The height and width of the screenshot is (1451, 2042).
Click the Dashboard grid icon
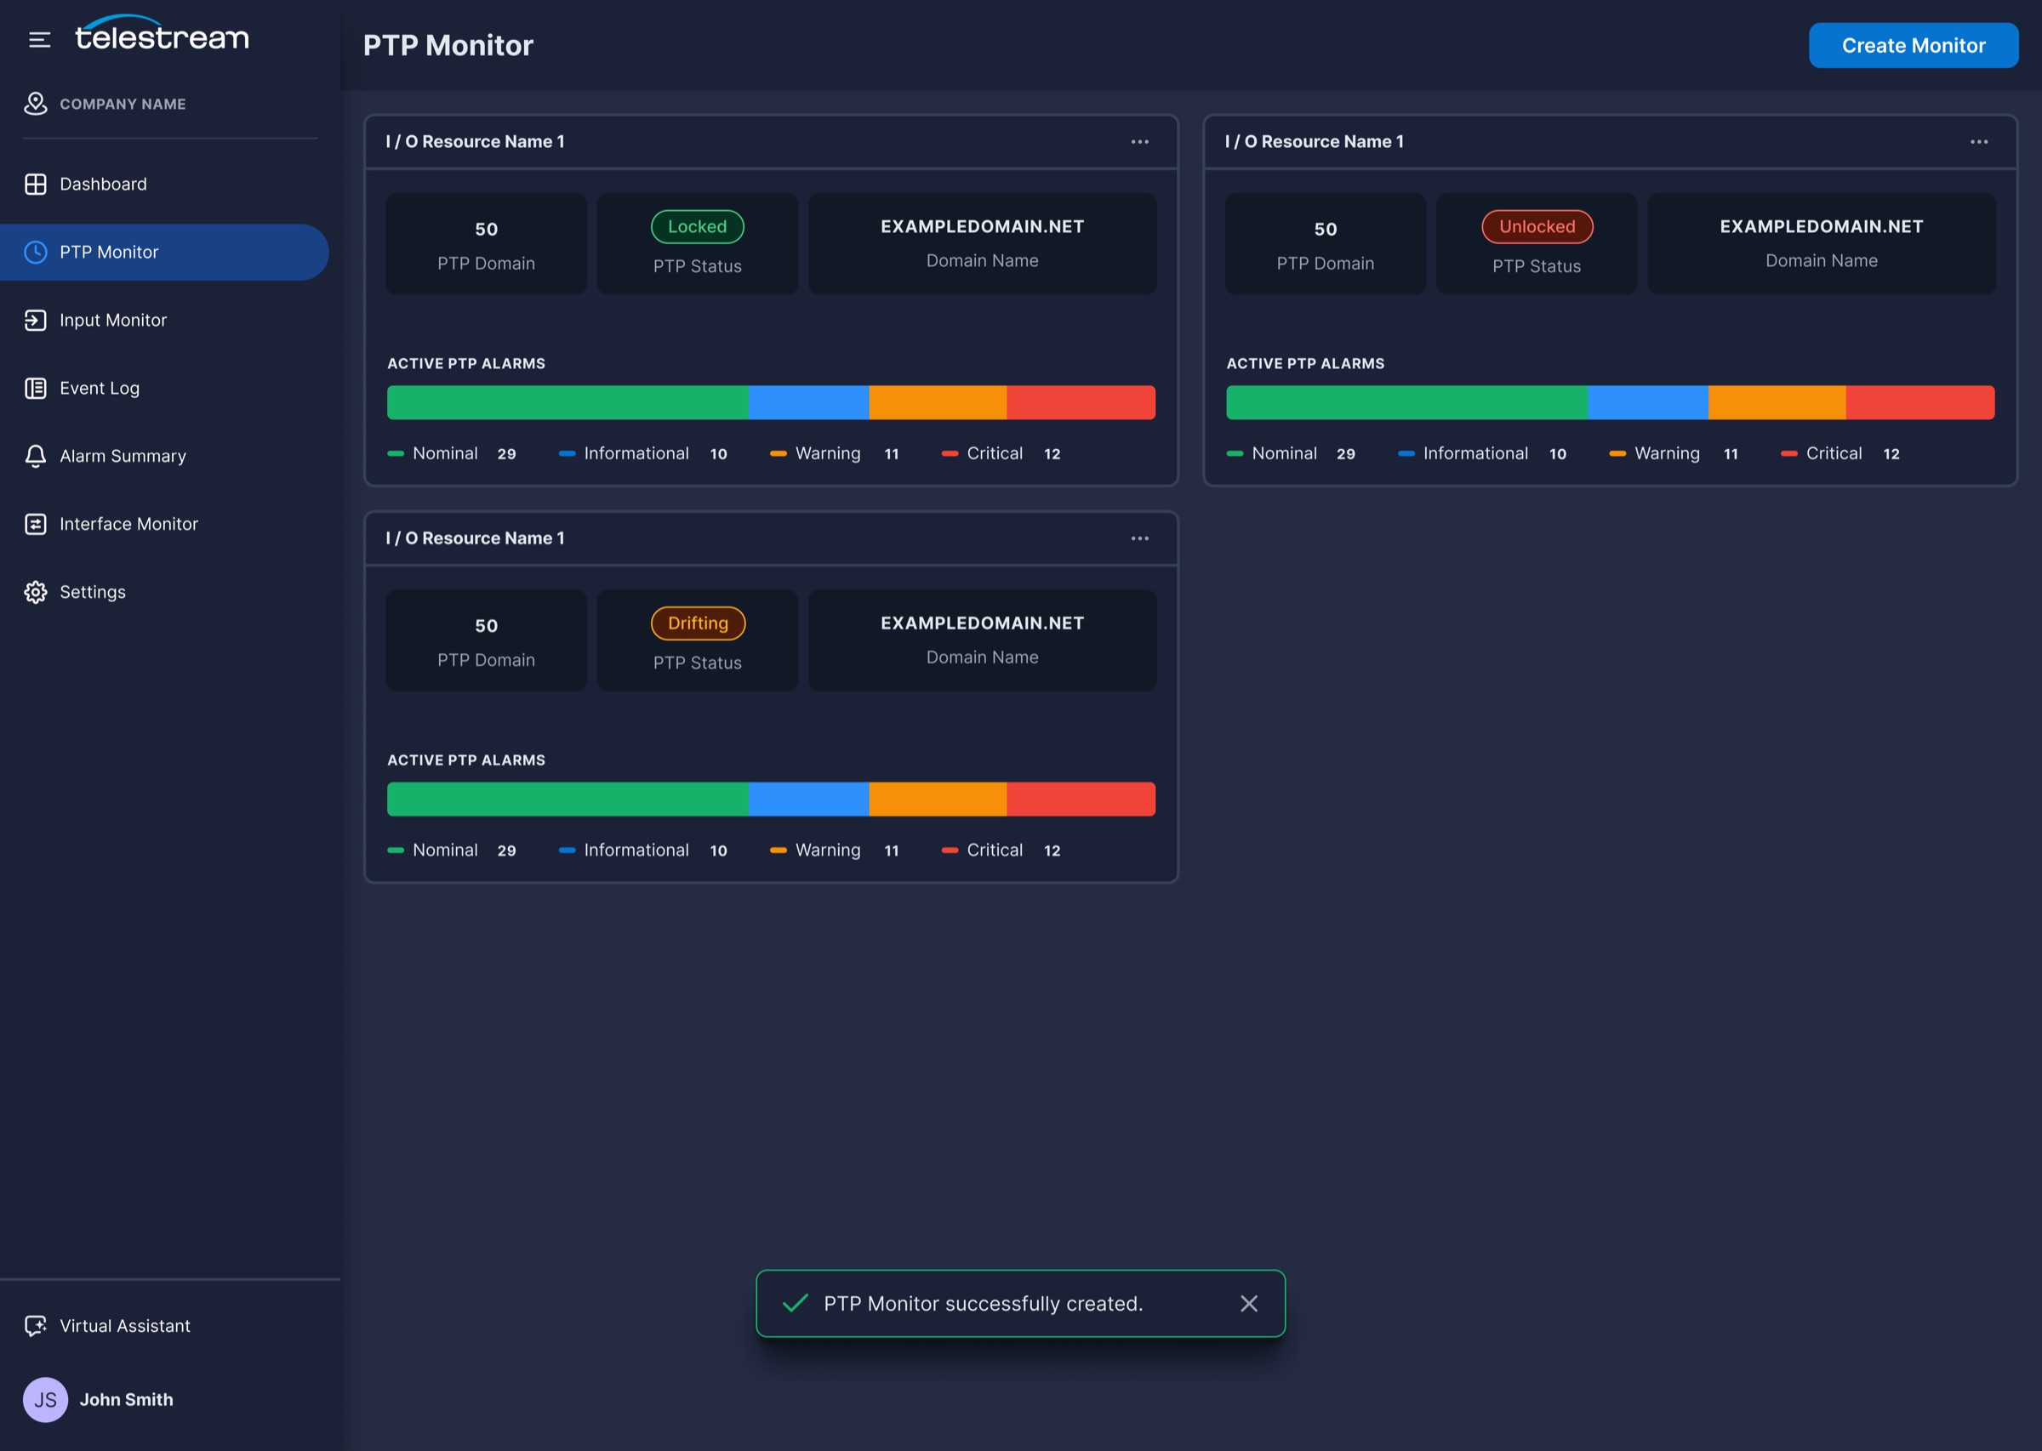[x=35, y=184]
